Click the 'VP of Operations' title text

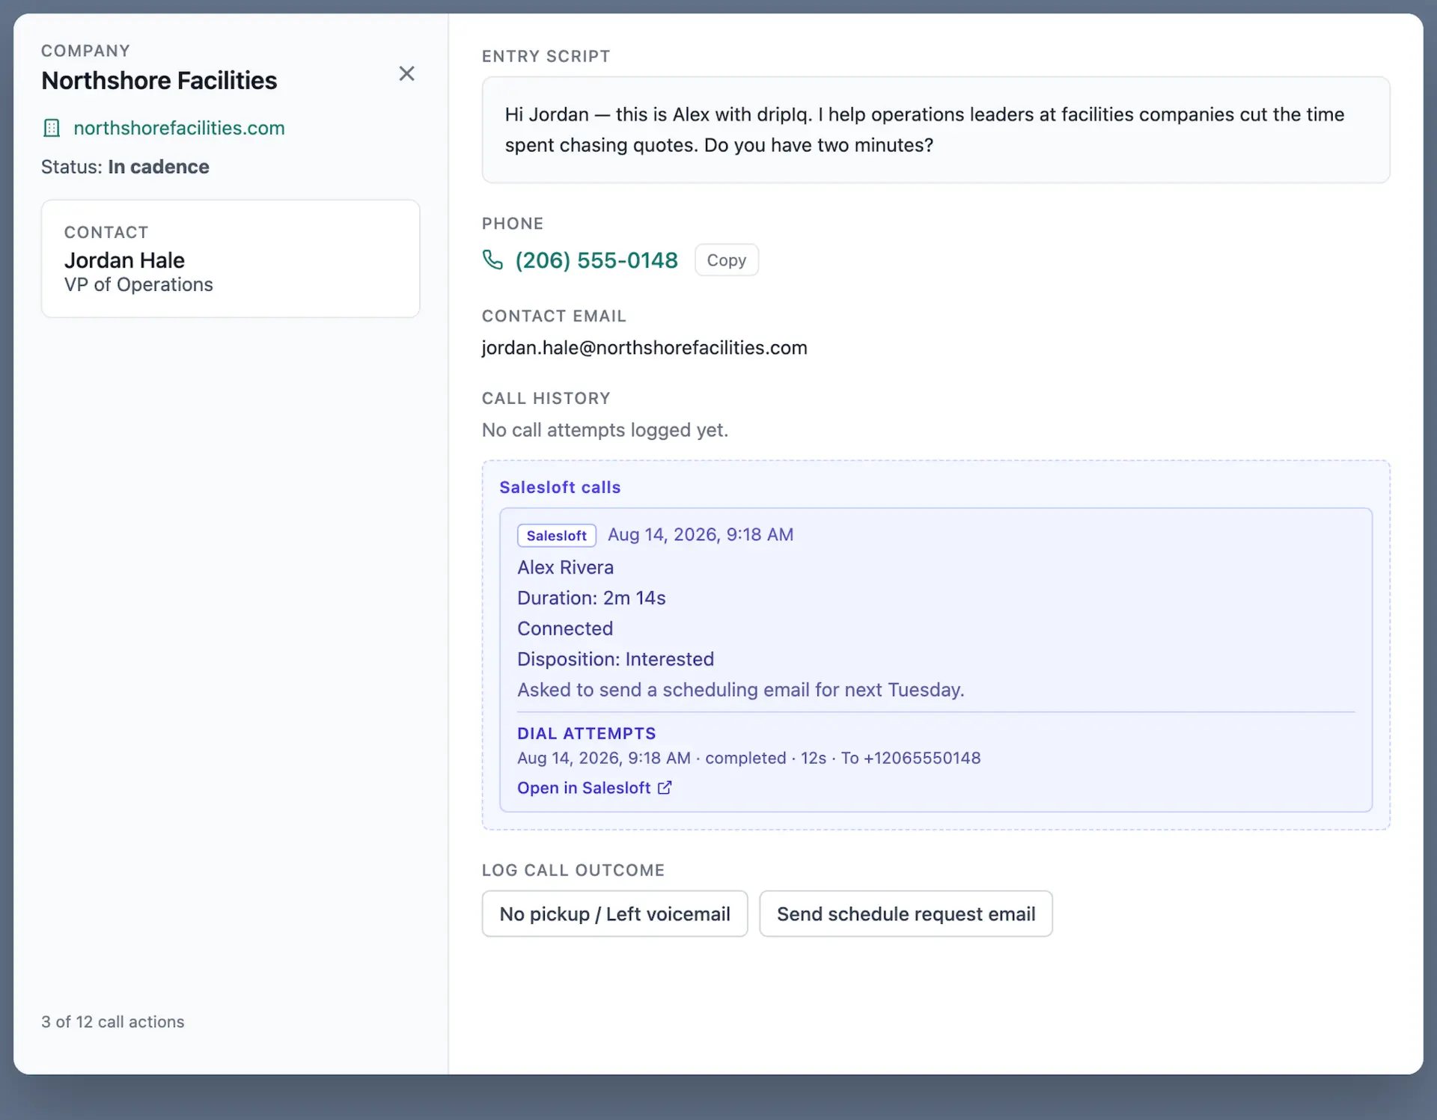(138, 285)
